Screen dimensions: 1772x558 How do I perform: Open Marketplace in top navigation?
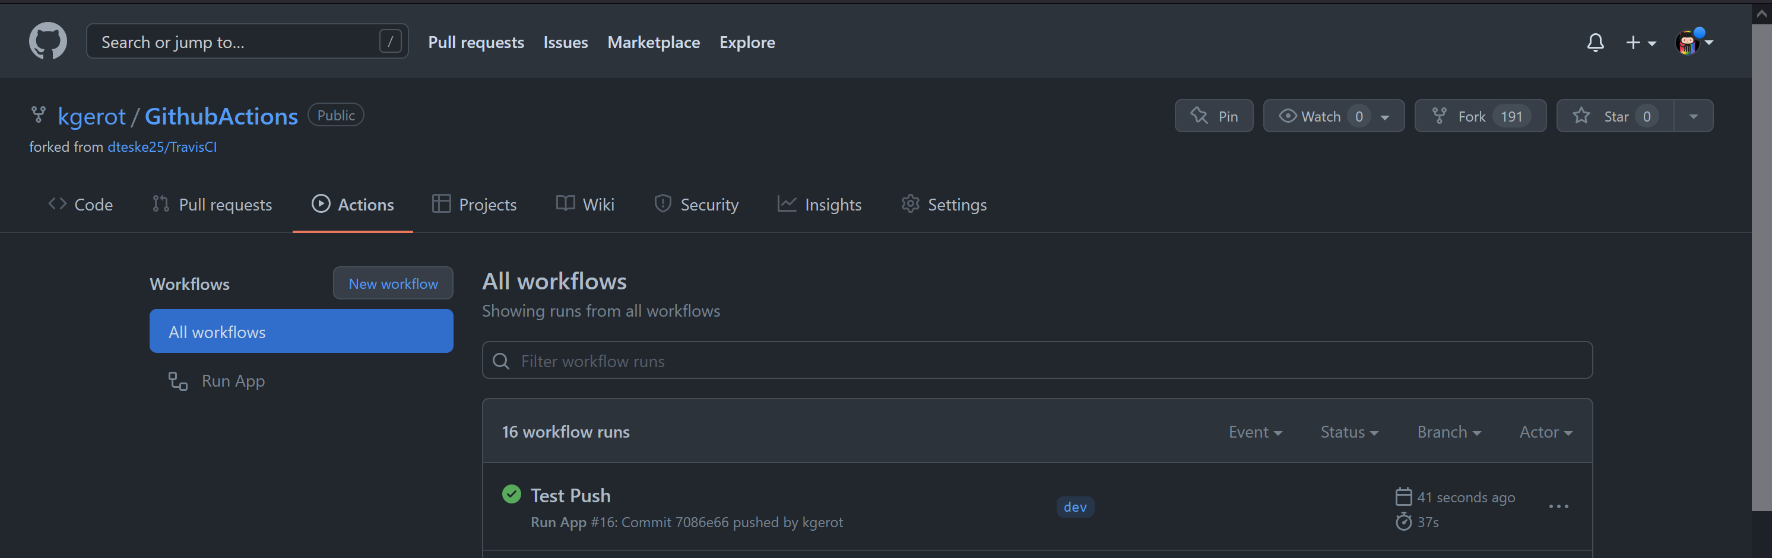pos(654,42)
